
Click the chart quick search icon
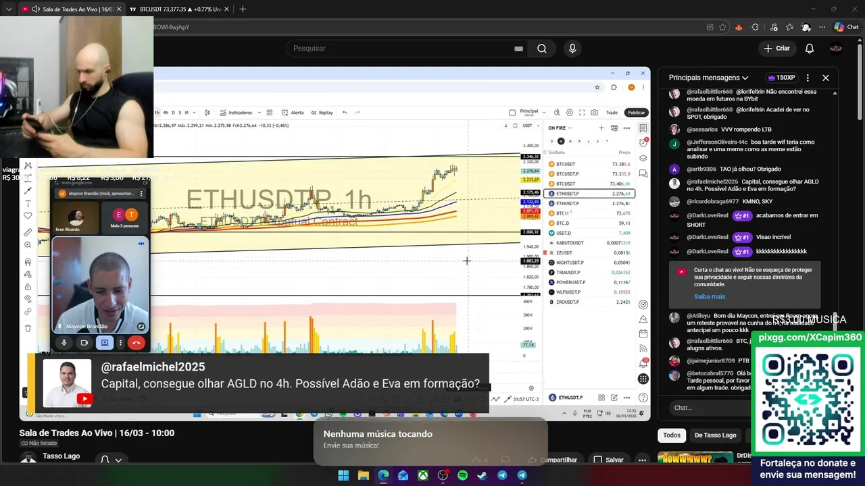coord(557,113)
